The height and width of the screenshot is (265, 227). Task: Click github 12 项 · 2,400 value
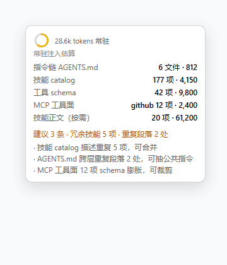pos(164,105)
